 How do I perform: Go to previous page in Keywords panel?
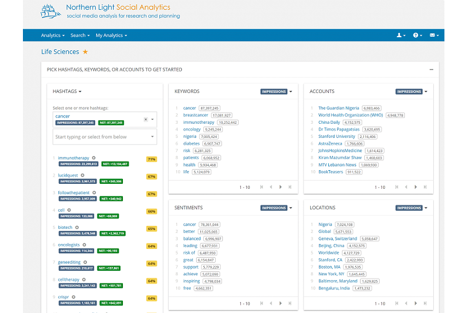point(271,187)
